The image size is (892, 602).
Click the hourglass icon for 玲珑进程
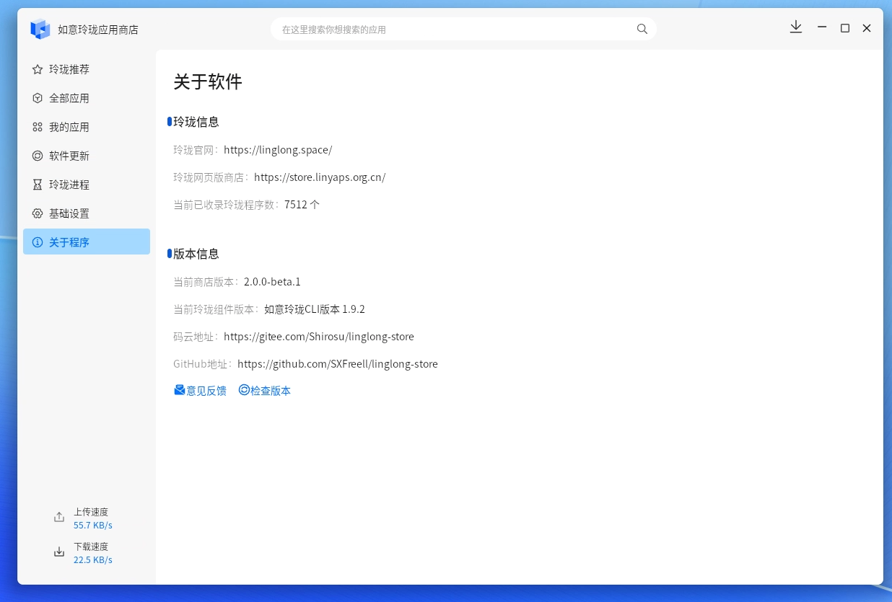coord(38,185)
